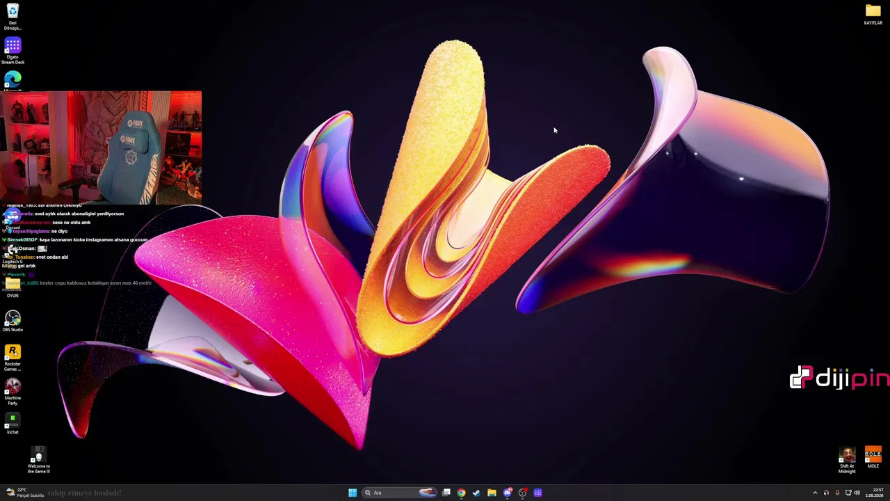890x501 pixels.
Task: Select Welcome to the Game III shortcut
Action: 38,461
